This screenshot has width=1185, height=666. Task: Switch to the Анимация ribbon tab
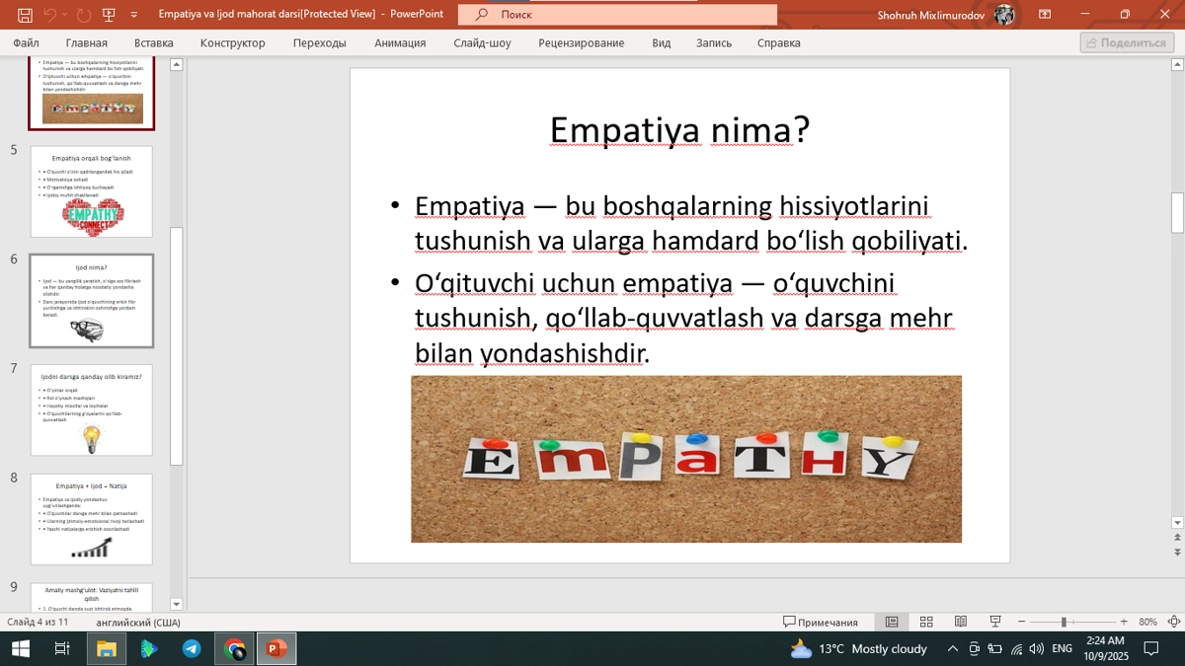[x=400, y=43]
